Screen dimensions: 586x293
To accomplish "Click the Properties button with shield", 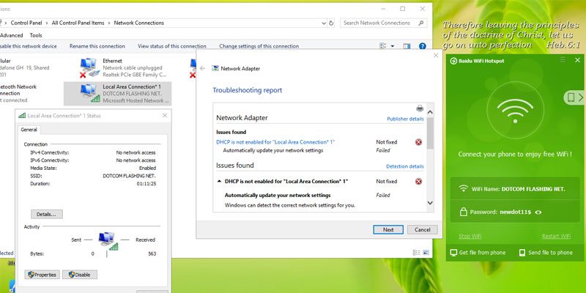I will pos(42,275).
